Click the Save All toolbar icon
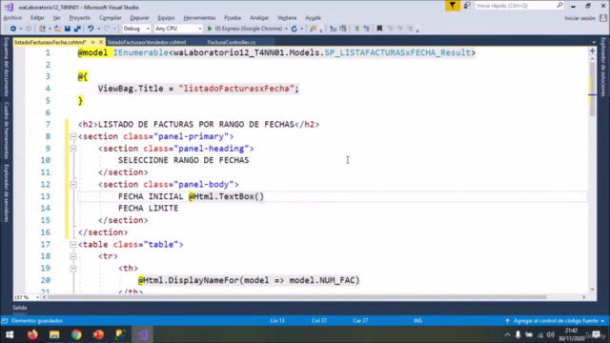This screenshot has width=610, height=343. point(77,29)
